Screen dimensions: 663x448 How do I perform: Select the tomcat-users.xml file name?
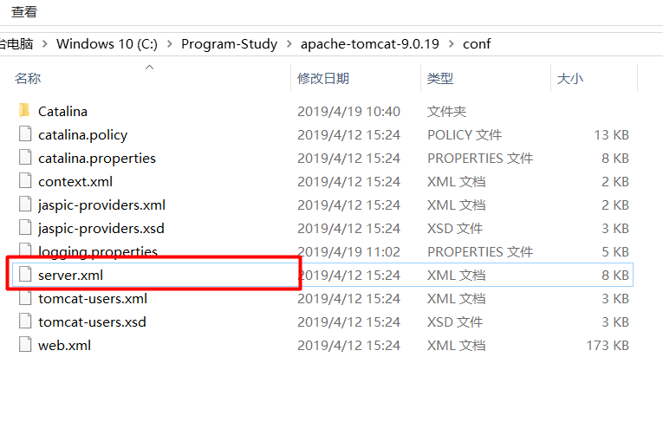93,299
